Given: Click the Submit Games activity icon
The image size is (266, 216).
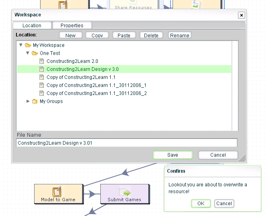Looking at the screenshot, I should tap(124, 192).
